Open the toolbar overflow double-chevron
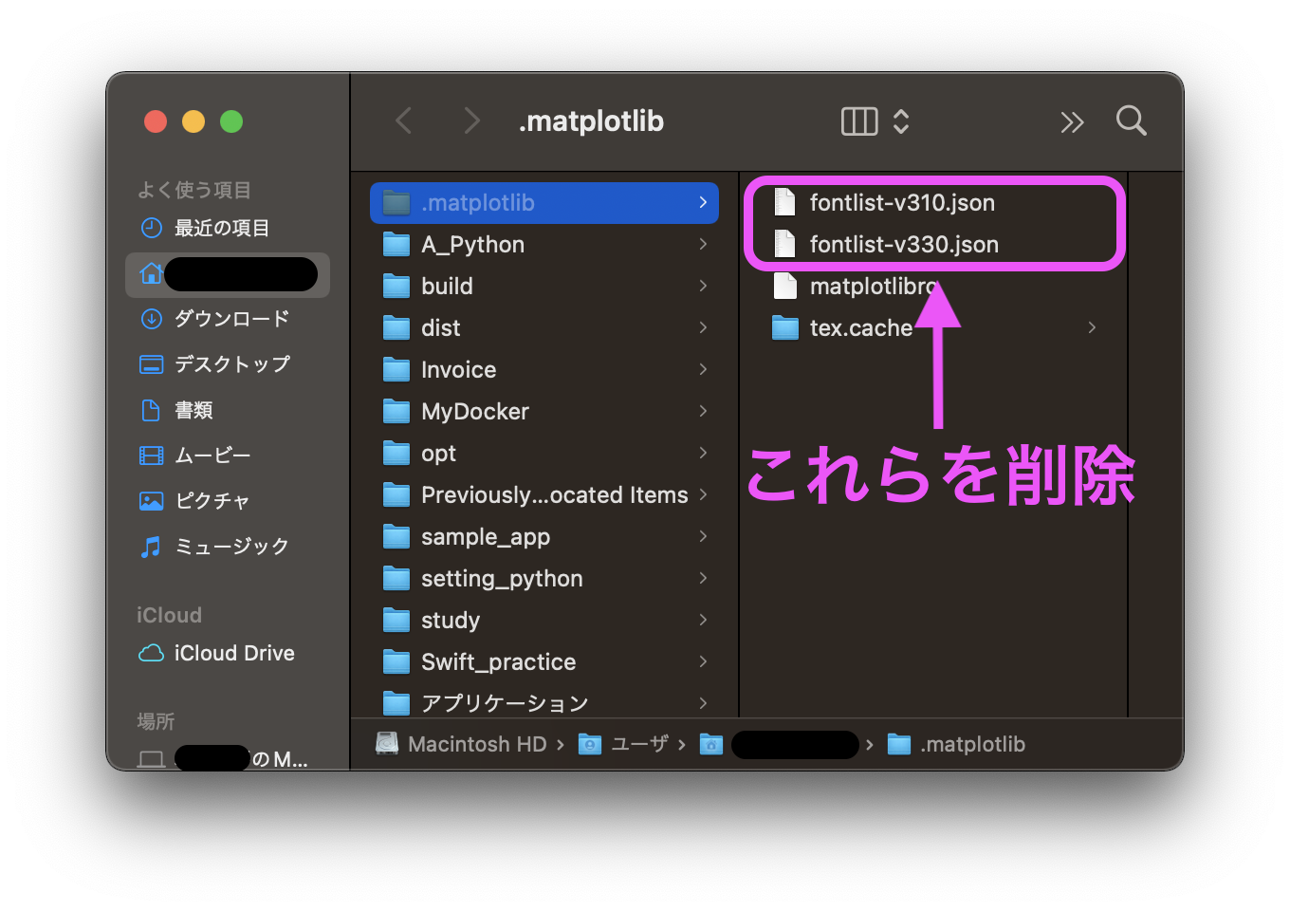1290x911 pixels. coord(1072,122)
